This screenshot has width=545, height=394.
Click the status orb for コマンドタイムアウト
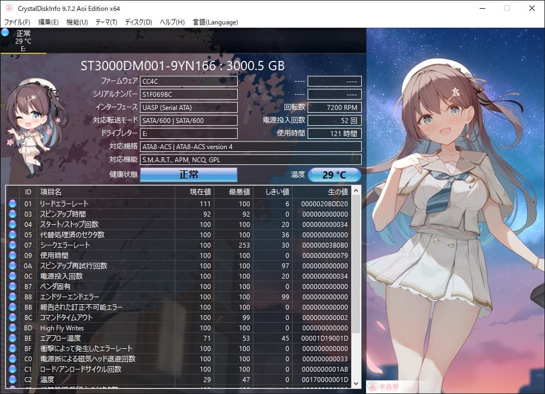click(x=13, y=317)
